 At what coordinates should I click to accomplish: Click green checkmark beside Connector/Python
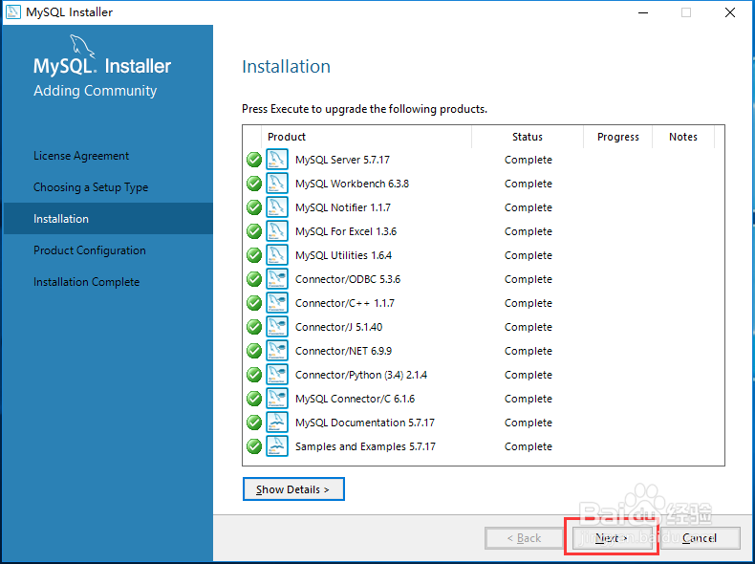tap(254, 375)
